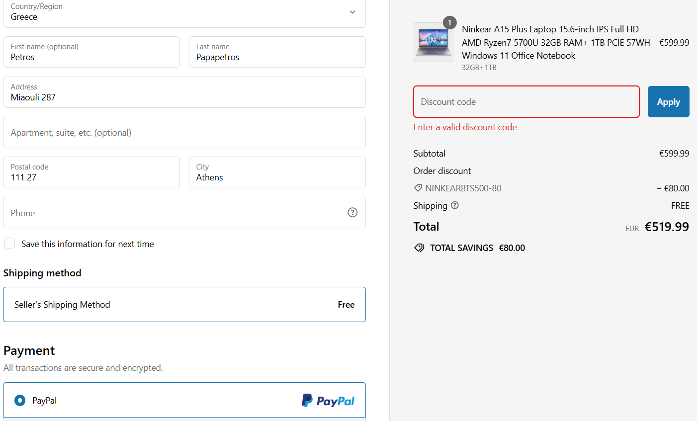This screenshot has height=421, width=697.
Task: Click the phone field help icon
Action: tap(352, 212)
